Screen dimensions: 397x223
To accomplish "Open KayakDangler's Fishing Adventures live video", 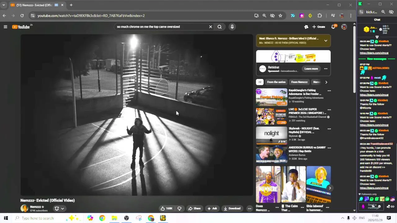I will pos(272,97).
